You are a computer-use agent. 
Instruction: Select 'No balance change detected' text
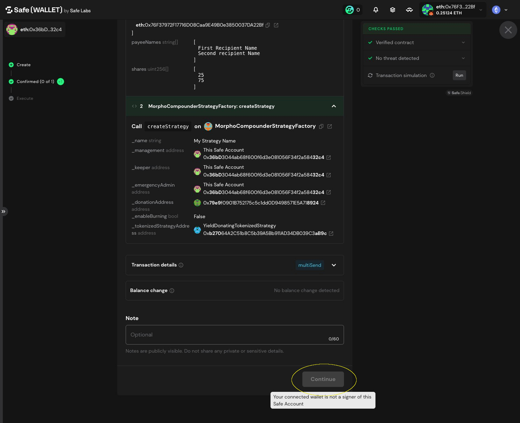(307, 290)
